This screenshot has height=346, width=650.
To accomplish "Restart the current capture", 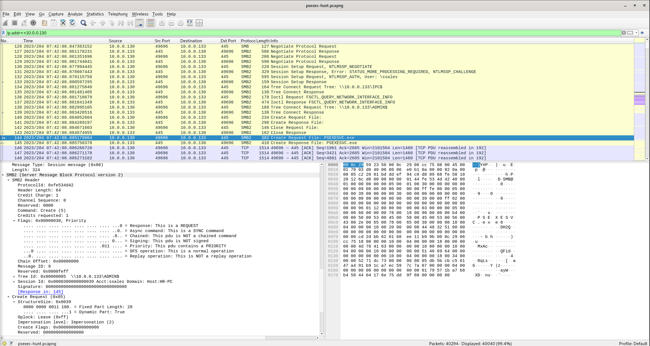I will point(24,23).
